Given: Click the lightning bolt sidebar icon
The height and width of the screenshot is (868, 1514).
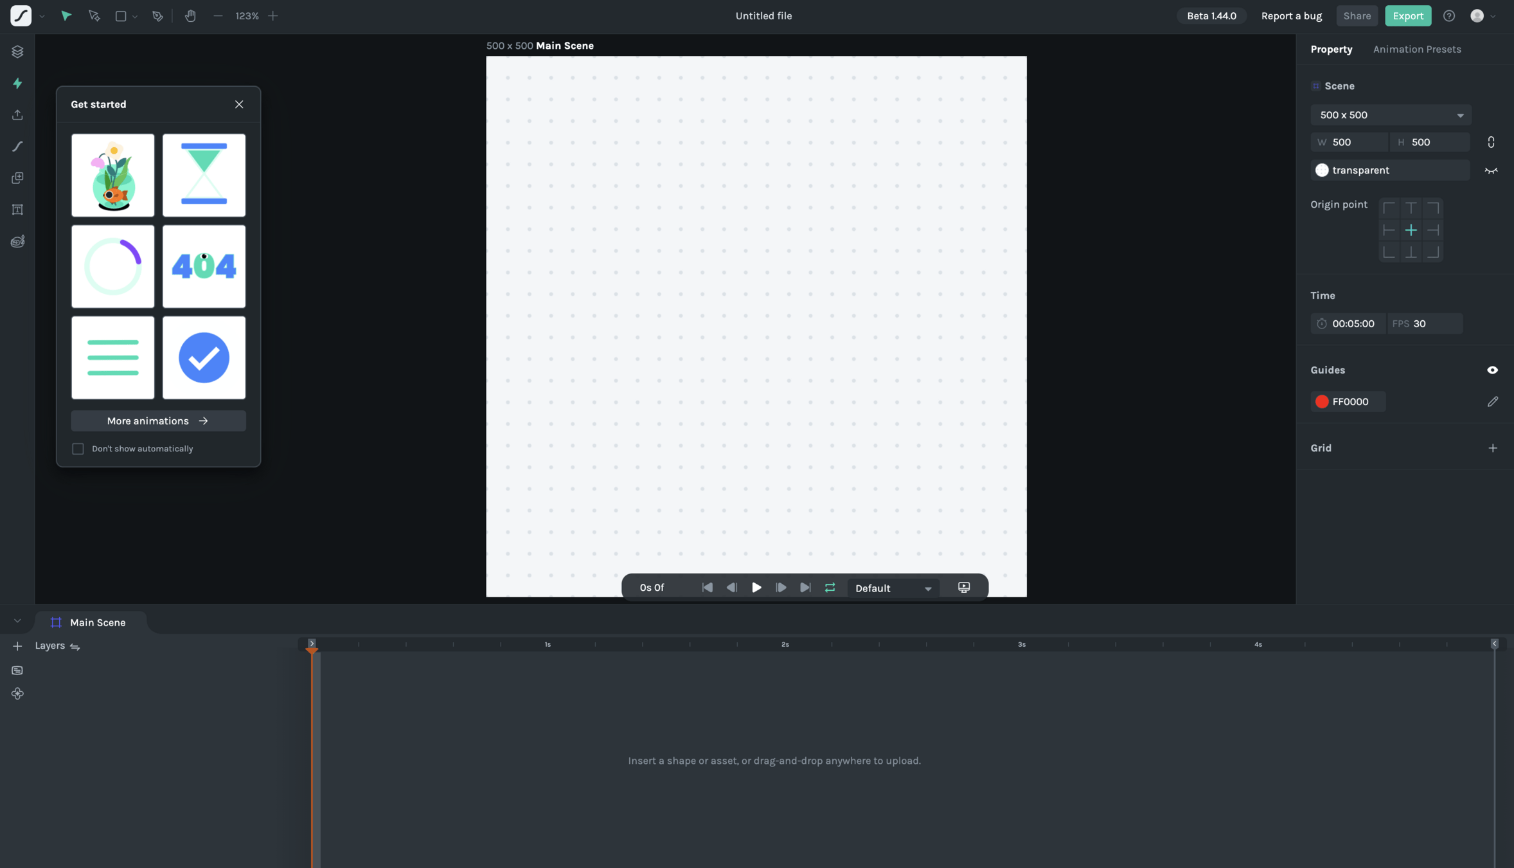Looking at the screenshot, I should [17, 84].
